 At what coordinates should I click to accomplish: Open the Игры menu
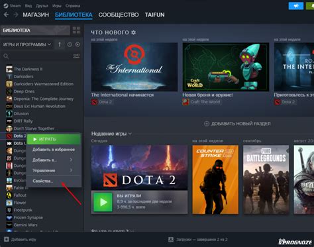tap(57, 6)
